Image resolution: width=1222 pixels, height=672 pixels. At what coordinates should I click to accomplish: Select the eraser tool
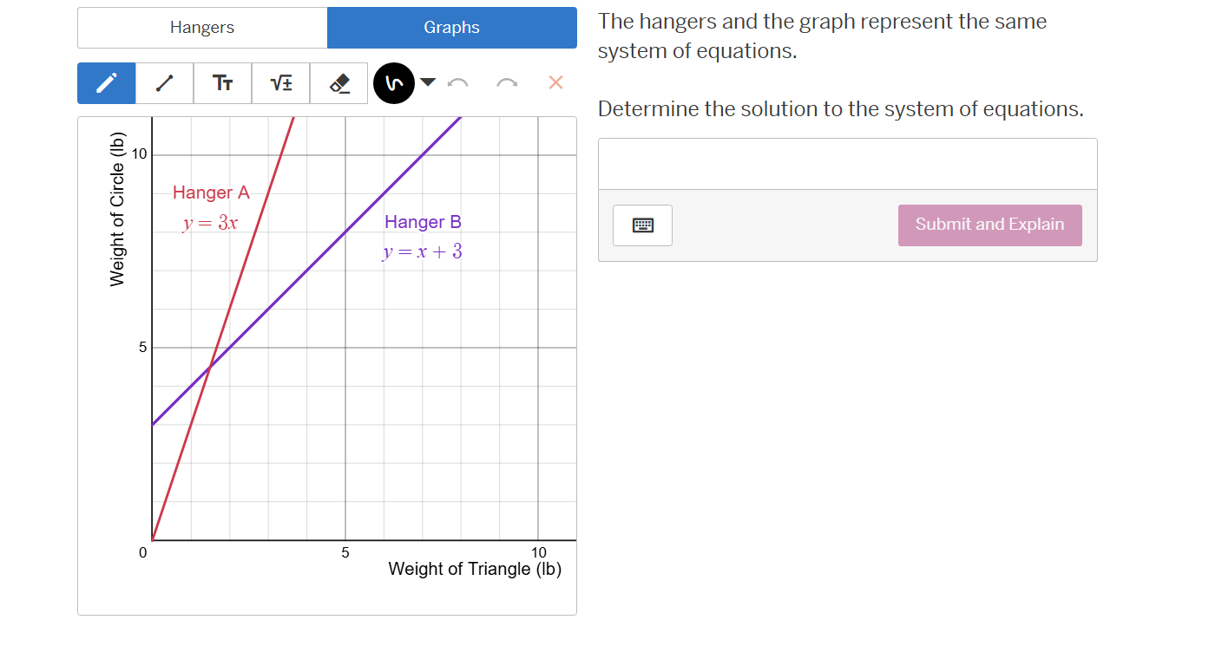click(x=338, y=82)
